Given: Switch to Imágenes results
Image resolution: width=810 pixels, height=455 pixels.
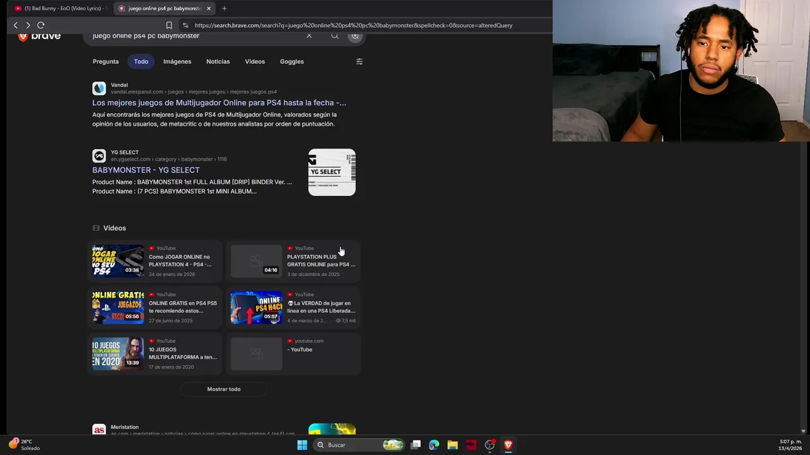Looking at the screenshot, I should (x=177, y=61).
